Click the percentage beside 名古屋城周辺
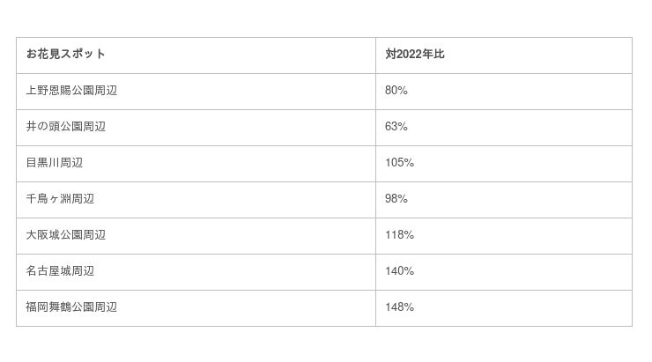Viewport: 652px width, 362px height. click(399, 271)
